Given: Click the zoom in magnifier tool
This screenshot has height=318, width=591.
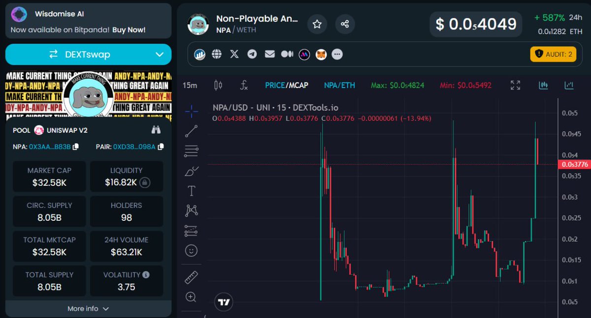Looking at the screenshot, I should point(192,297).
